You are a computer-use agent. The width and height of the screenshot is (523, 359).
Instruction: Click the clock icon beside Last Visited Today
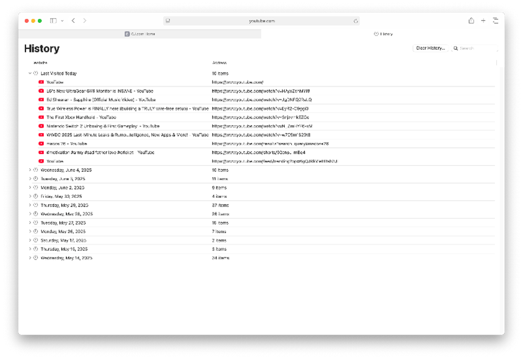click(x=36, y=73)
